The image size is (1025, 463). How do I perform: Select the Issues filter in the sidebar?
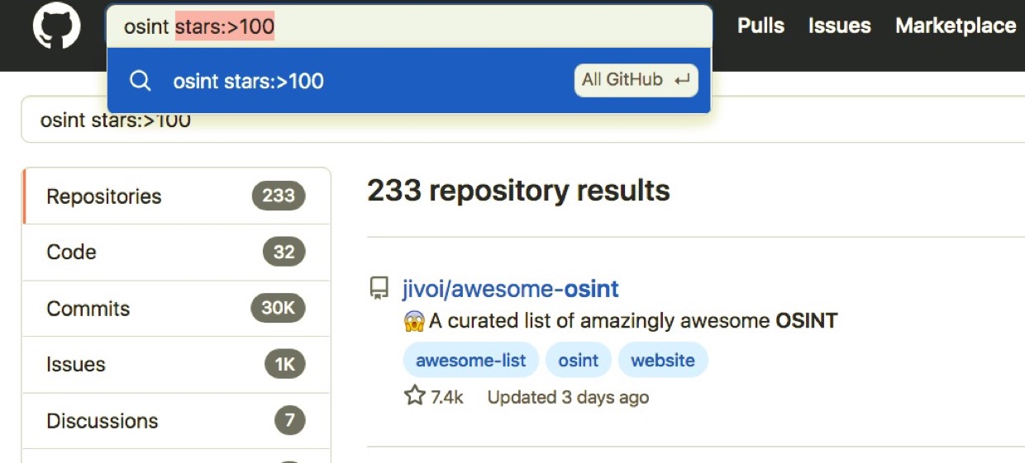click(x=176, y=364)
